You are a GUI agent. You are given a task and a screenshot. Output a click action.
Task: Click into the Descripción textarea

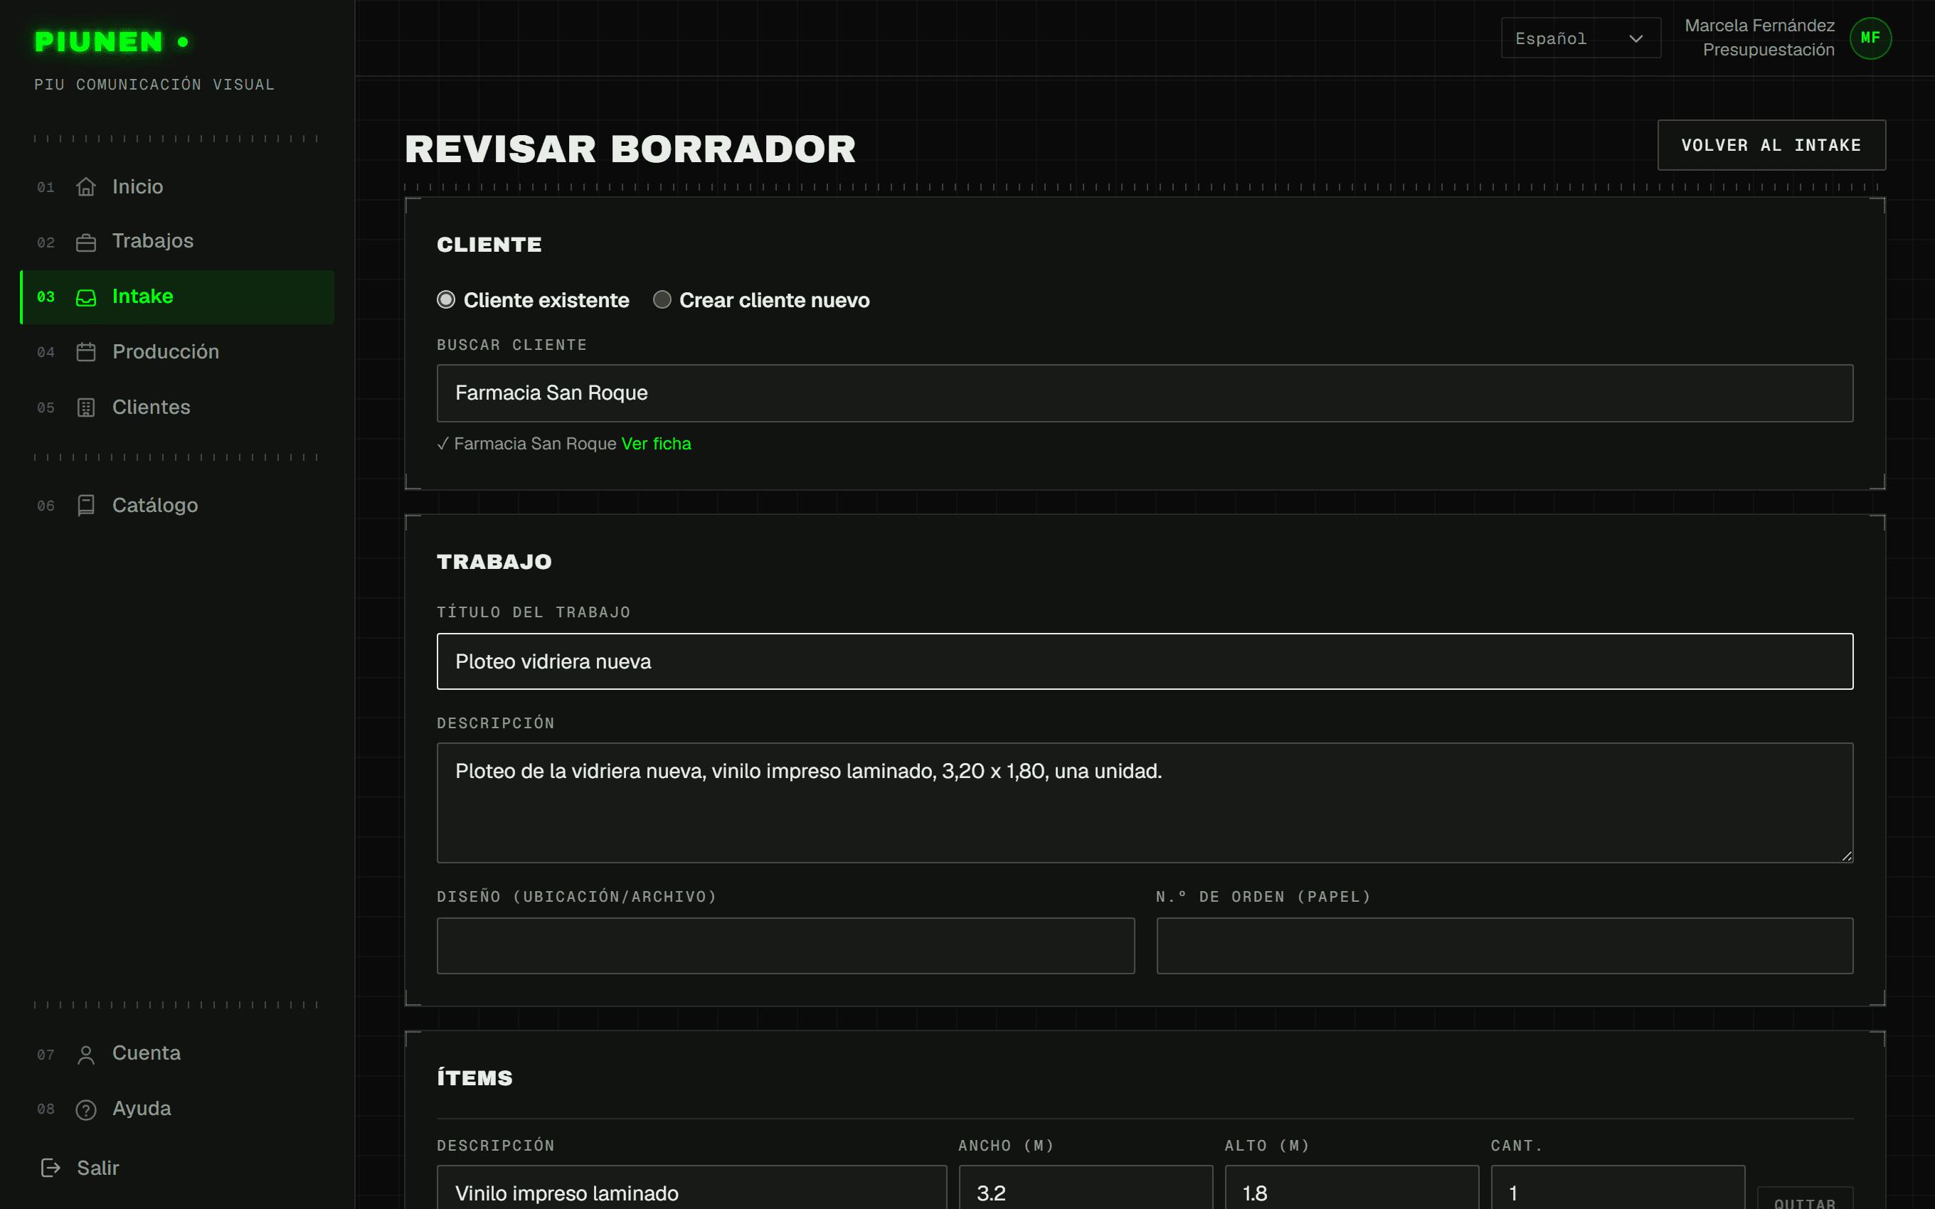pyautogui.click(x=1144, y=803)
